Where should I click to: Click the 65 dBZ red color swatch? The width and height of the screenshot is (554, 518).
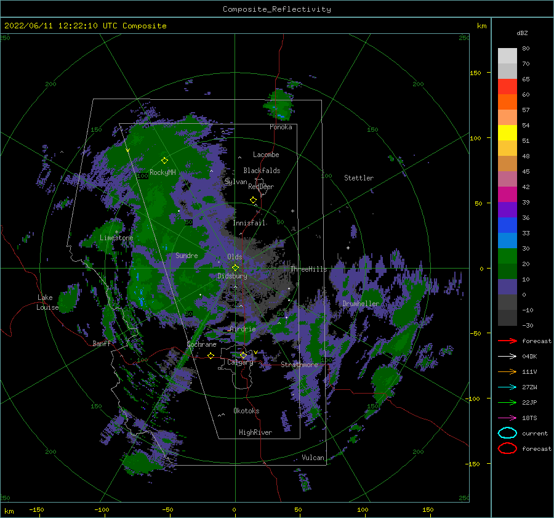tap(507, 86)
